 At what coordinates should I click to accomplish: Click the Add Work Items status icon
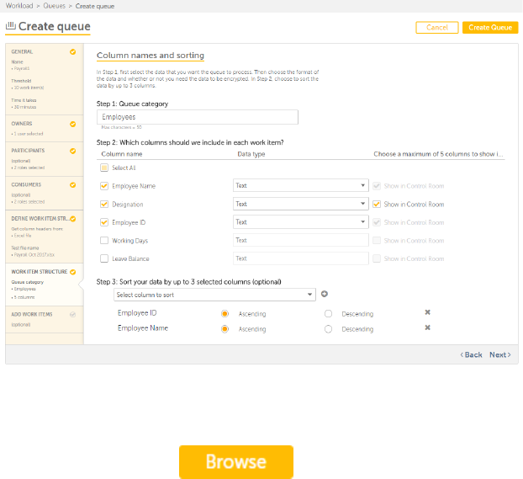pyautogui.click(x=73, y=314)
